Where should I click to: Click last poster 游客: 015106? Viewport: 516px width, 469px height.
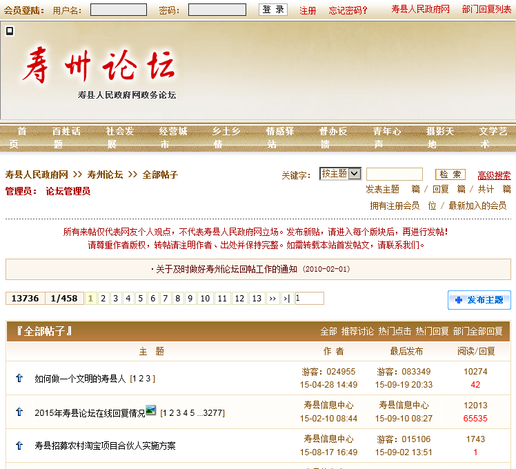(x=404, y=439)
